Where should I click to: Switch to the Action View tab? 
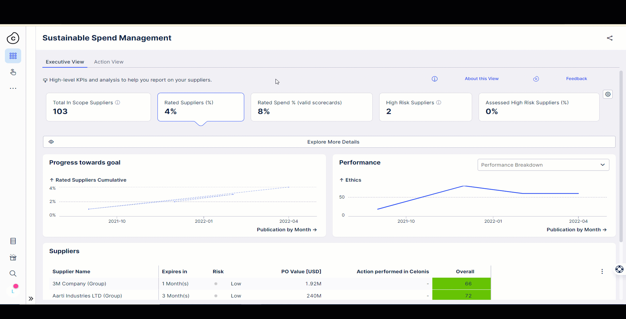click(109, 62)
